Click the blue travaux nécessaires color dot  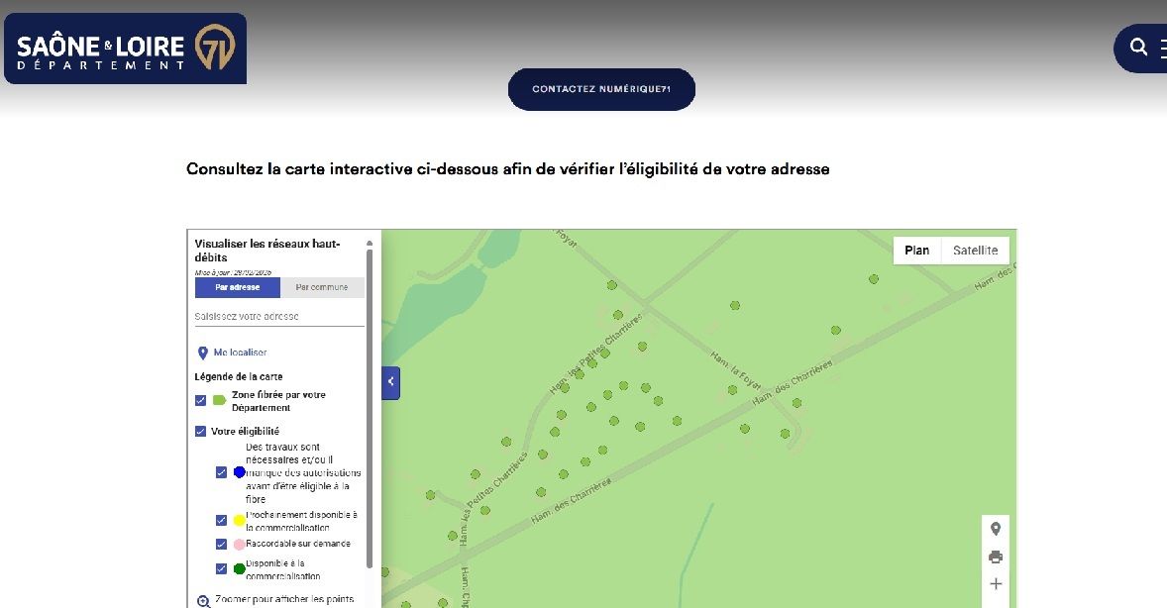click(240, 472)
